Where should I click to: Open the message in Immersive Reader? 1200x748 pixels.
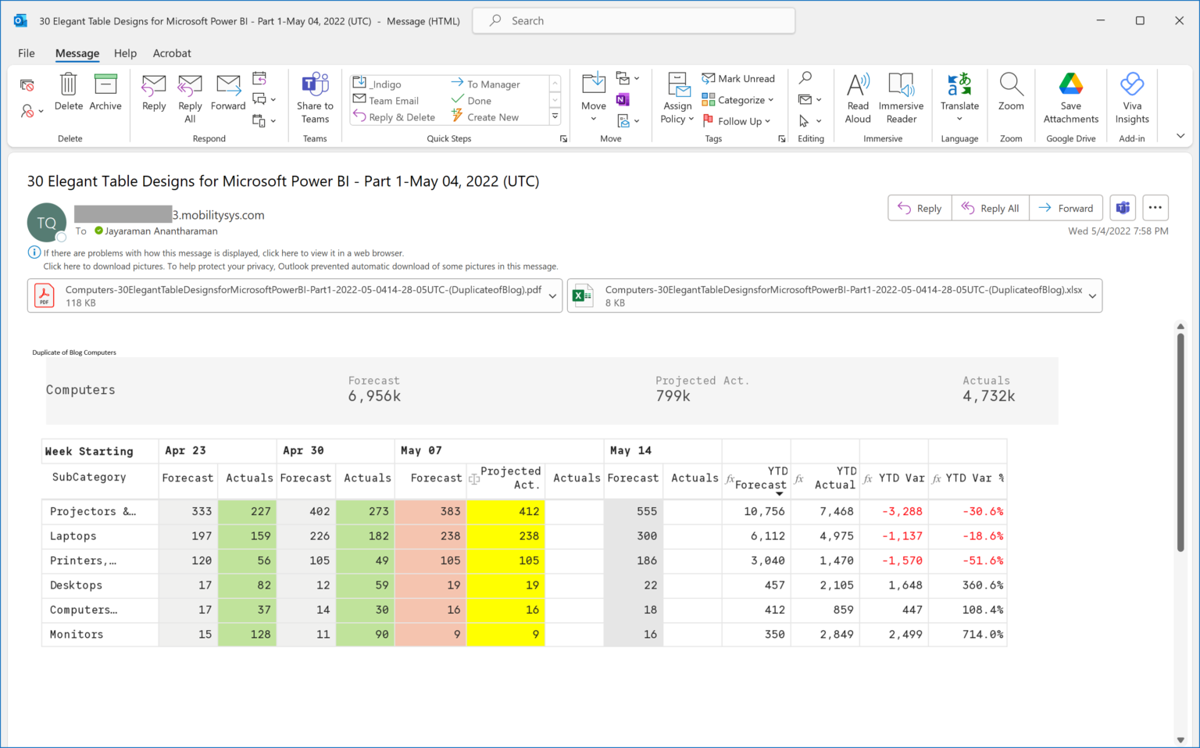(x=902, y=98)
